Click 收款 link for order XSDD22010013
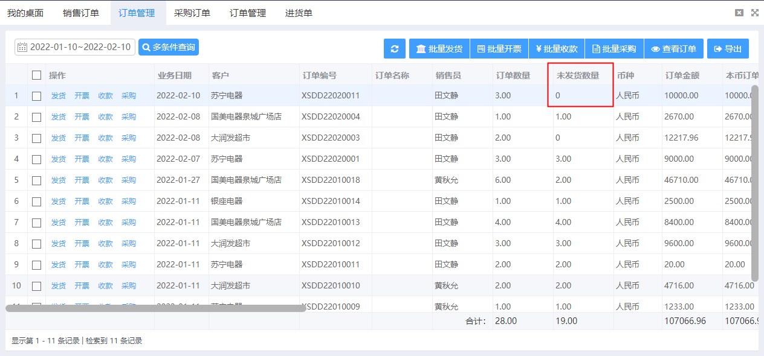764x356 pixels. [106, 223]
